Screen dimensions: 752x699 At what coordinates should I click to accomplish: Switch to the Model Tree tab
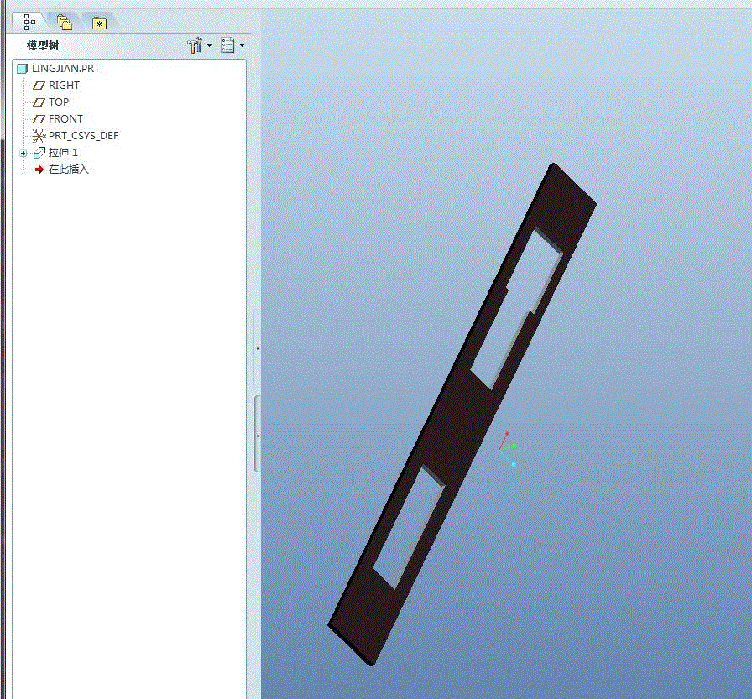29,22
